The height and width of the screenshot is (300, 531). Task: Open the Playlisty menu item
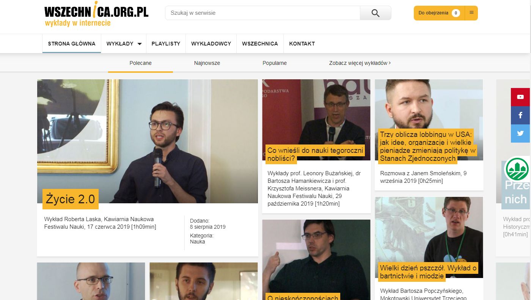pyautogui.click(x=166, y=44)
